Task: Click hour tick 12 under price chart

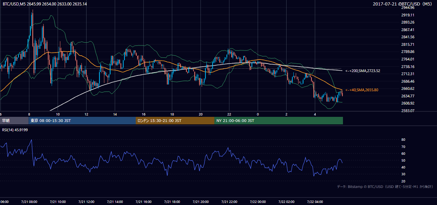Action: coord(86,114)
